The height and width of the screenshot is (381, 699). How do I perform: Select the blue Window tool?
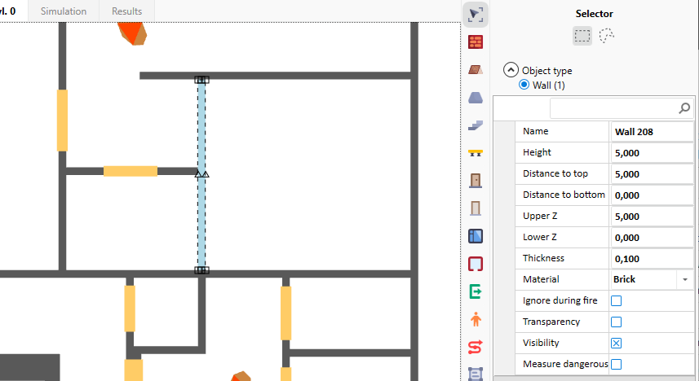tap(476, 236)
